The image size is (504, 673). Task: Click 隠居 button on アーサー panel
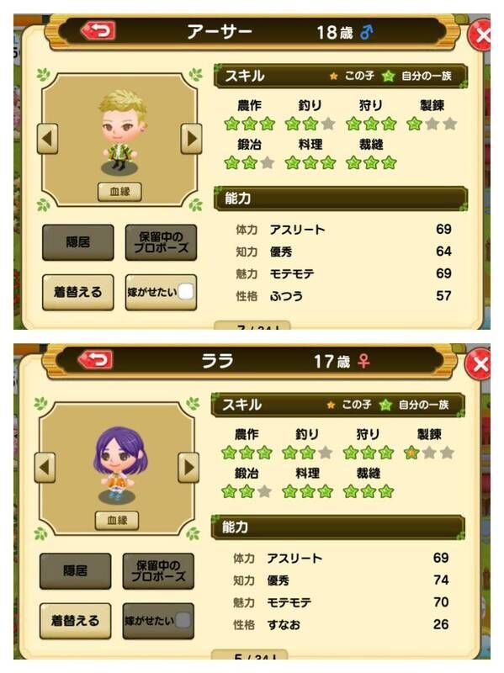point(78,242)
